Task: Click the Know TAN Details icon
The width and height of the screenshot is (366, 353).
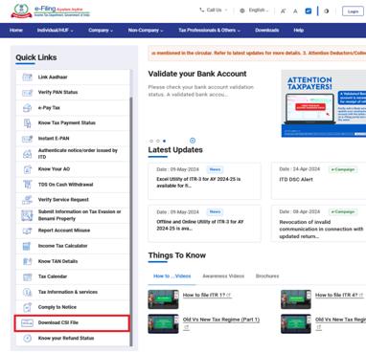Action: tap(27, 261)
